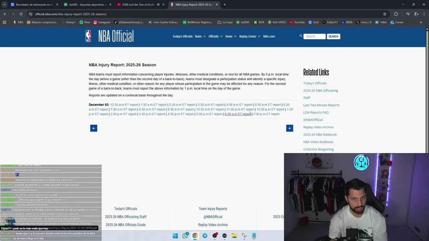
Task: Open Today's Officials in top navigation
Action: (x=183, y=36)
